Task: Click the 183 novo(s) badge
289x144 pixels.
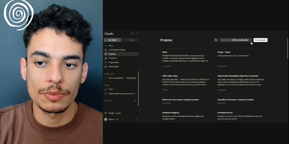Action: click(x=131, y=78)
